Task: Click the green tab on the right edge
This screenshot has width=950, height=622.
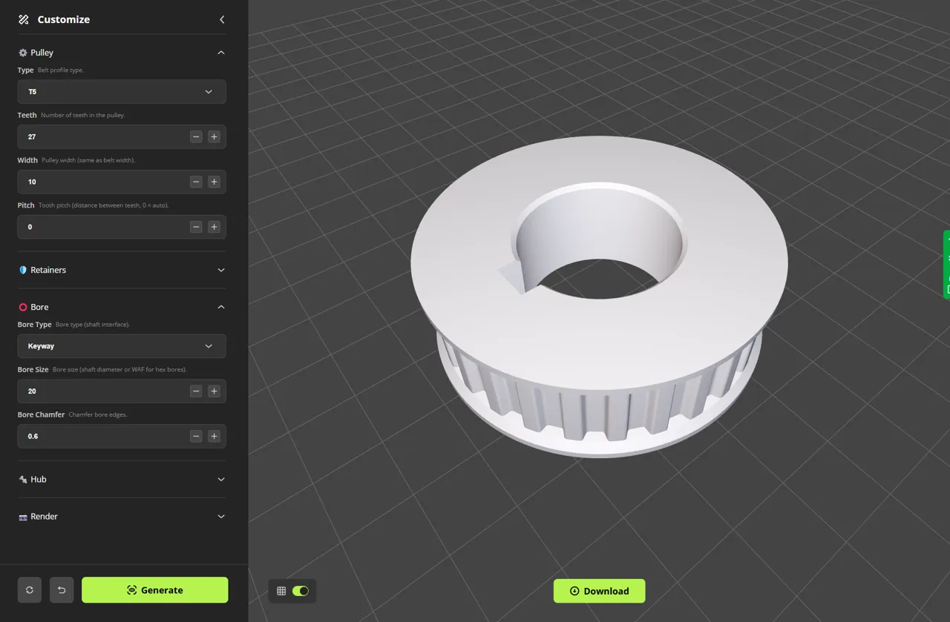Action: (947, 265)
